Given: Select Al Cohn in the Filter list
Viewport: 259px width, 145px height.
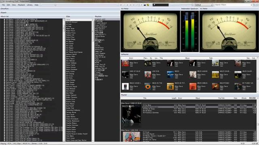Looking at the screenshot, I should pyautogui.click(x=69, y=24).
